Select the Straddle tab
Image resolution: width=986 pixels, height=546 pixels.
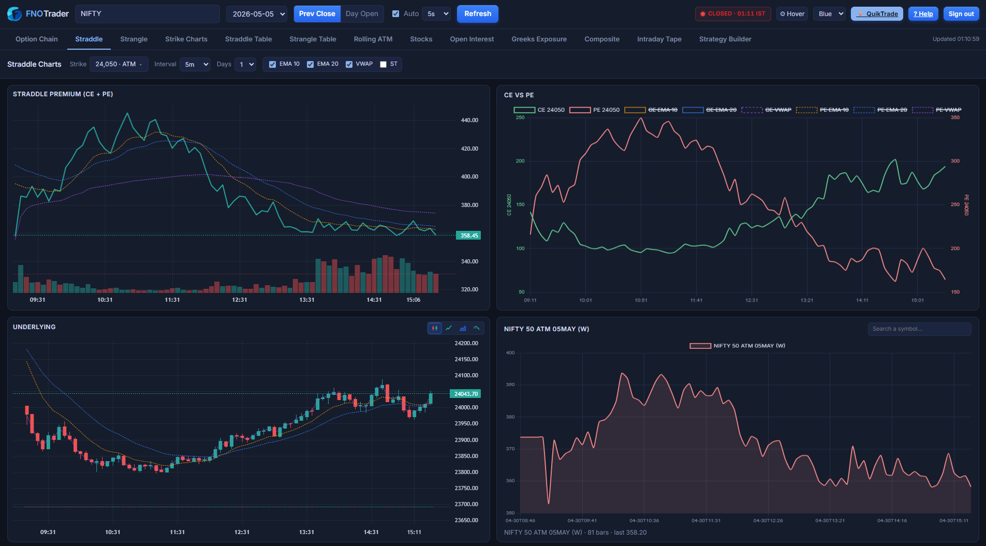(x=89, y=39)
